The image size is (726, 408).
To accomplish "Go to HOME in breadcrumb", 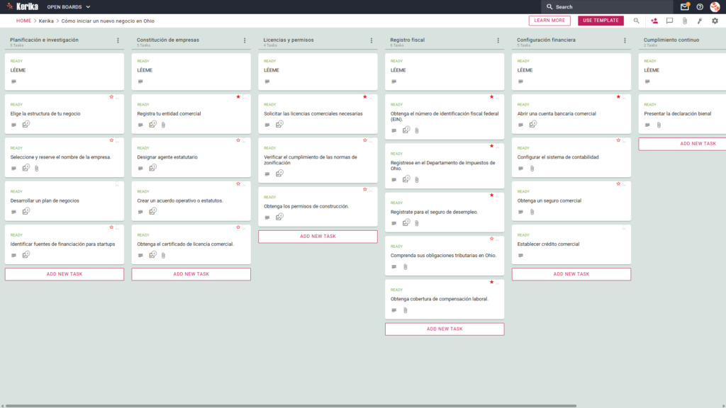I will click(x=23, y=21).
